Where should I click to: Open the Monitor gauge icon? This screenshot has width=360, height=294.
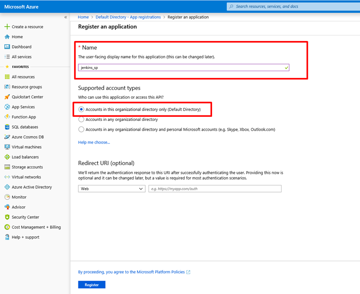(x=7, y=197)
